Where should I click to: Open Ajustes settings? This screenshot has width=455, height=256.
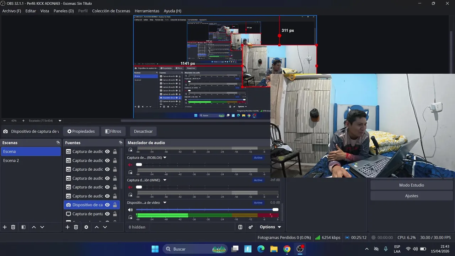coord(412,196)
